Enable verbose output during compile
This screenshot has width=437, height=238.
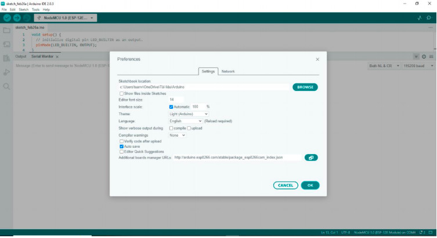[x=171, y=128]
